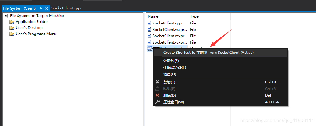
Task: Click the scissors Cut icon
Action: (x=157, y=82)
